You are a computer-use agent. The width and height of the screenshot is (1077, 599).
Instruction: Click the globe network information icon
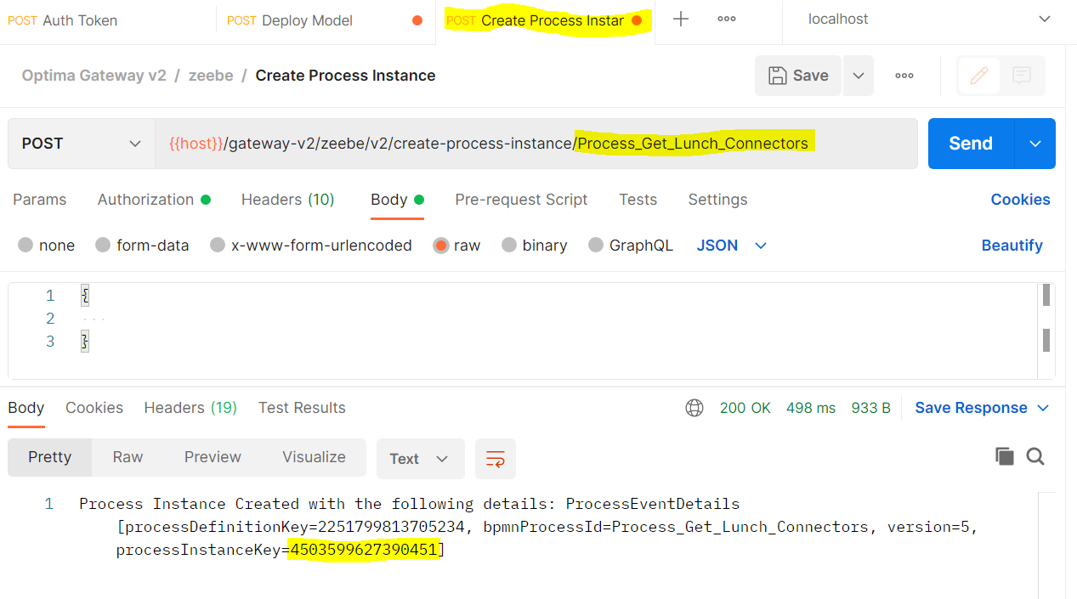click(694, 408)
